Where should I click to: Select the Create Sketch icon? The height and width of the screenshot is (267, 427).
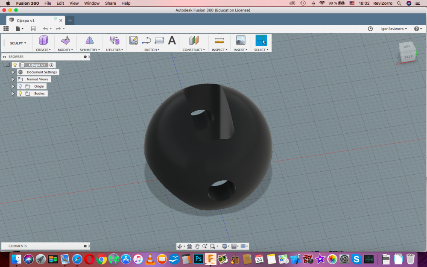click(134, 41)
